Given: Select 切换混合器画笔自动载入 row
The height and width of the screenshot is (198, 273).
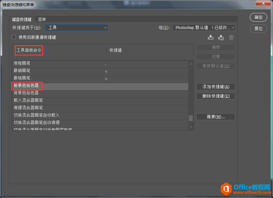Looking at the screenshot, I should pyautogui.click(x=100, y=116).
